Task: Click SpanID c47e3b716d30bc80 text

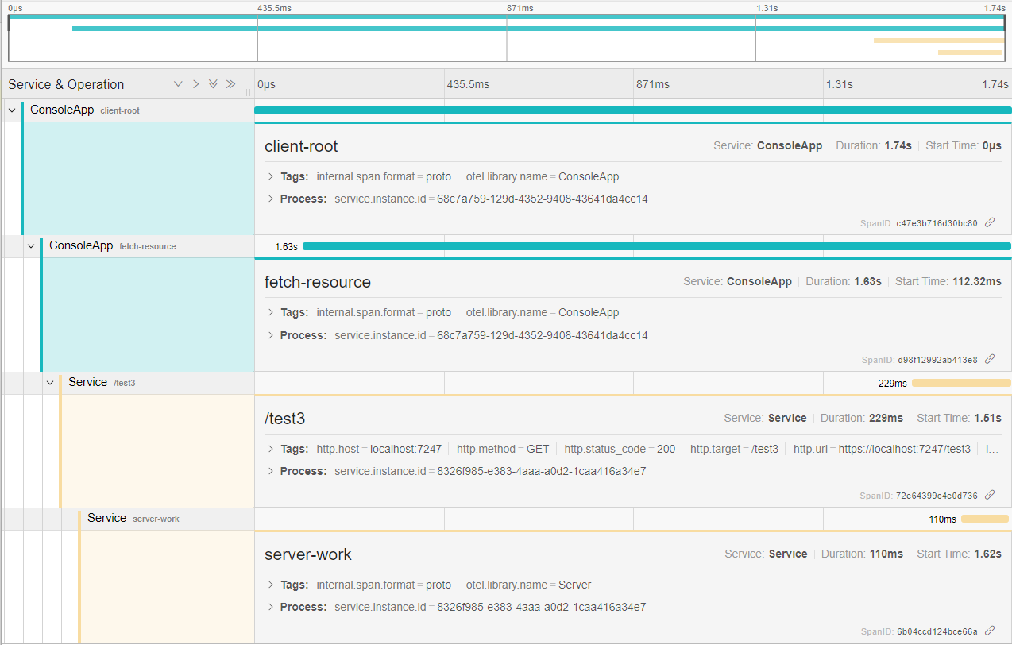Action: [x=919, y=223]
